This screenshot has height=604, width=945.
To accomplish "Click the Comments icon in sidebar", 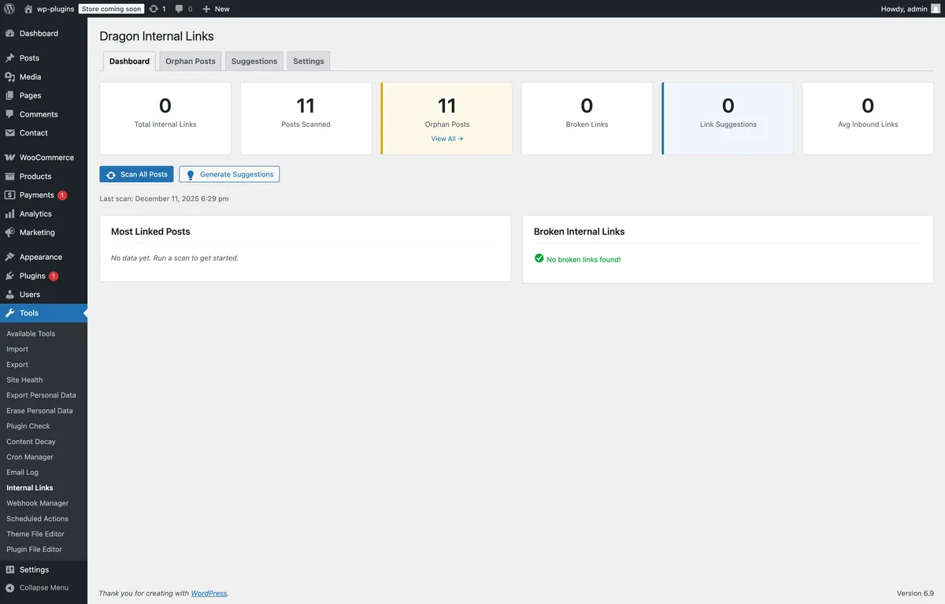I will pos(9,114).
